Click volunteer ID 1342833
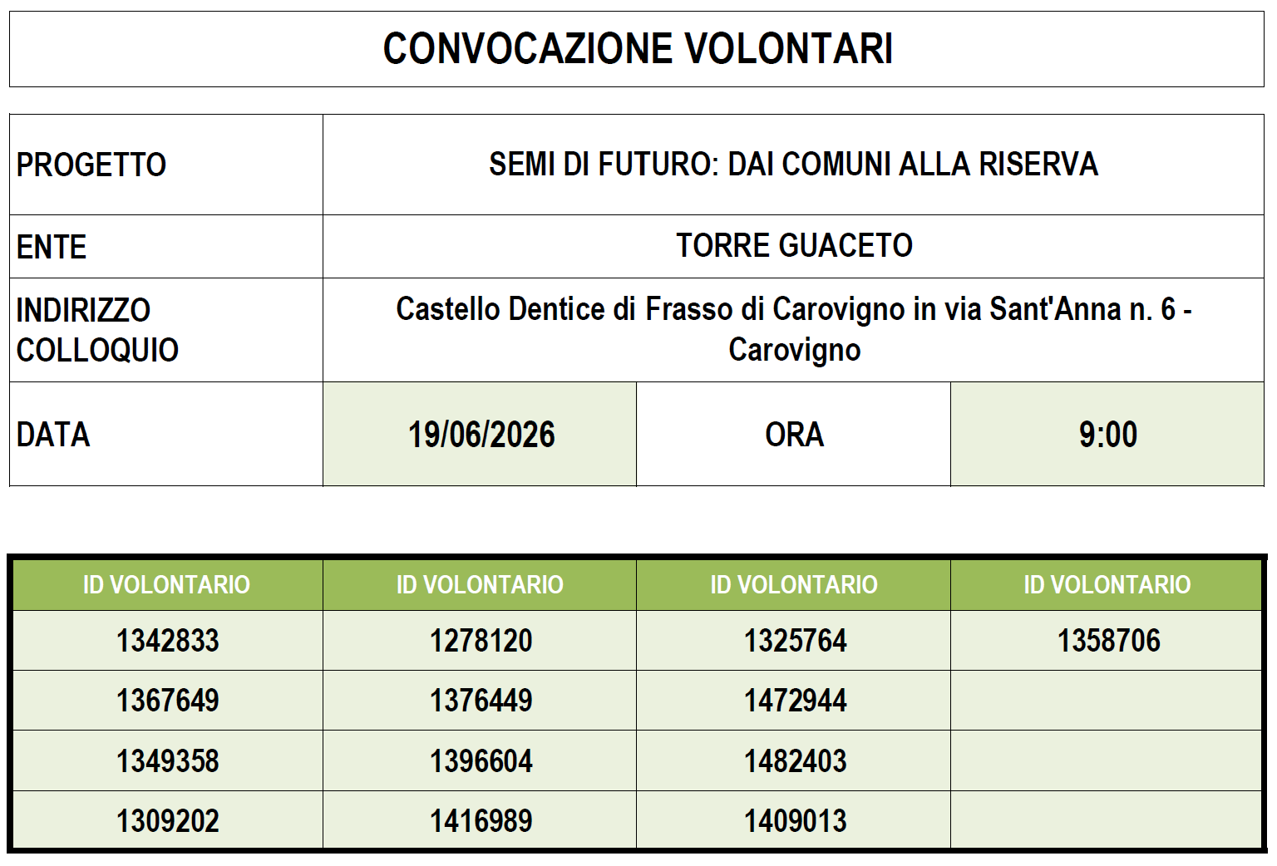This screenshot has height=866, width=1277. click(167, 641)
